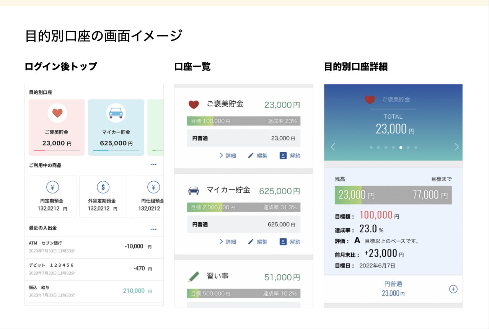Click the red heart in 口座一覧 ご褒美貯金 row
489x329 pixels.
194,104
